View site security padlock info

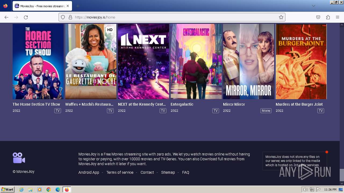click(70, 17)
